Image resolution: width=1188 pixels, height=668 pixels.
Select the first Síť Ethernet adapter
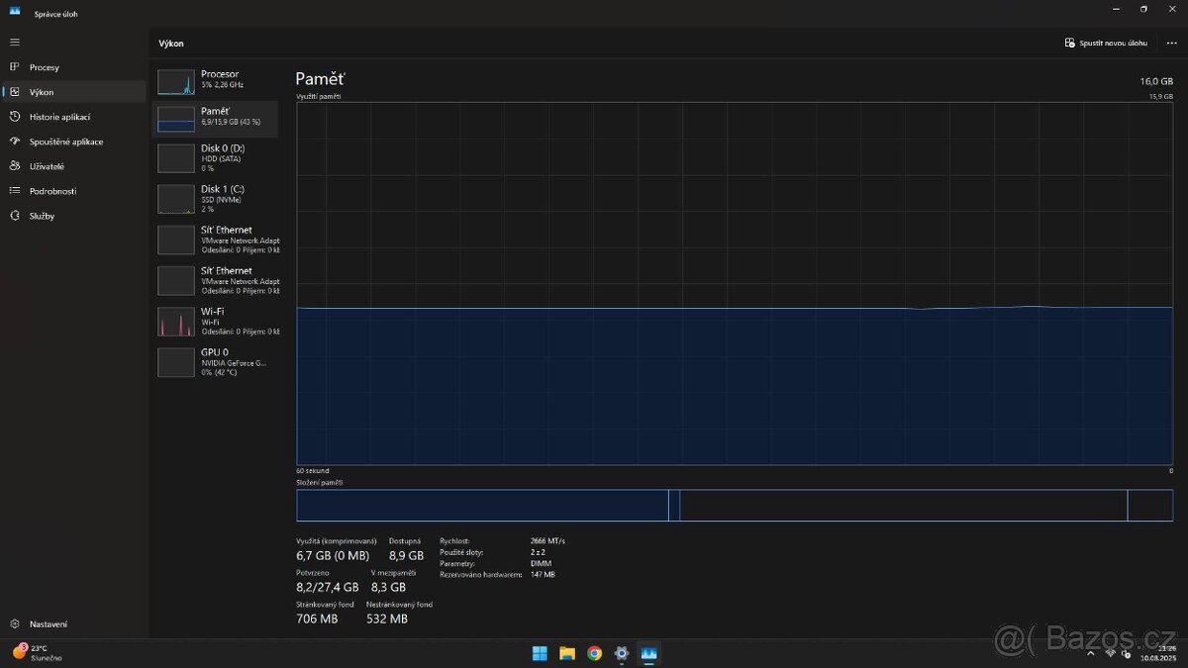click(216, 239)
